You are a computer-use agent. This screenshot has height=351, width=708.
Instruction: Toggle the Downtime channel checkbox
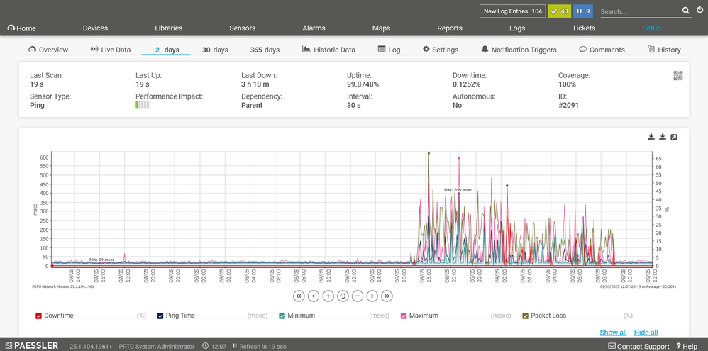(x=39, y=316)
